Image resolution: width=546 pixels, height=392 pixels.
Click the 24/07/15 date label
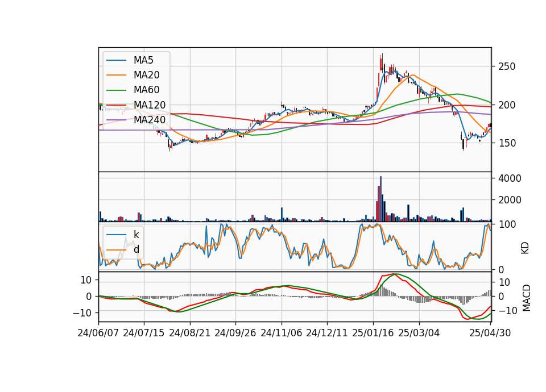pos(143,333)
